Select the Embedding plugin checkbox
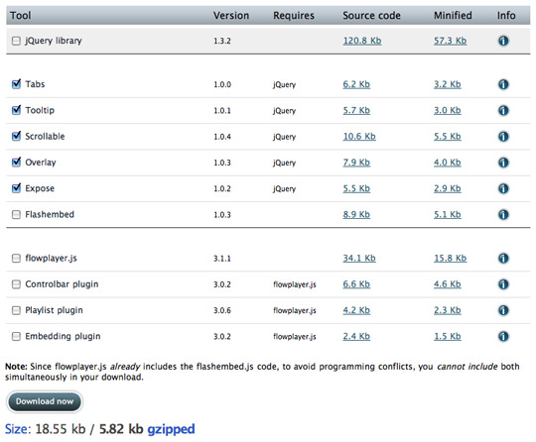Viewport: 536px width, 442px height. click(16, 337)
